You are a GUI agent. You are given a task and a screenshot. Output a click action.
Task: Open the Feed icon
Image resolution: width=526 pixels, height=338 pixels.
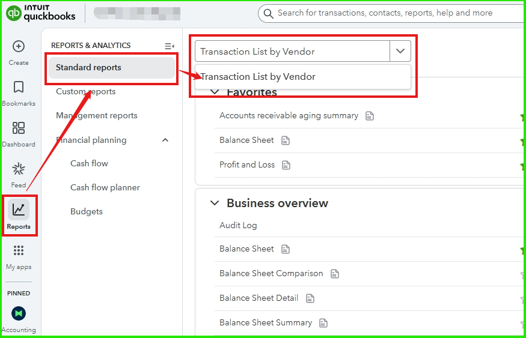coord(19,169)
